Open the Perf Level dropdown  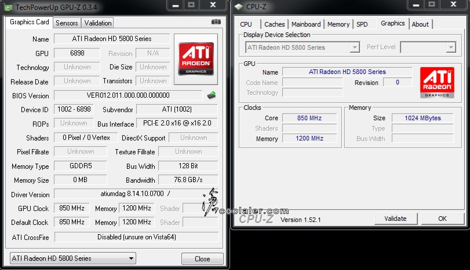(428, 47)
